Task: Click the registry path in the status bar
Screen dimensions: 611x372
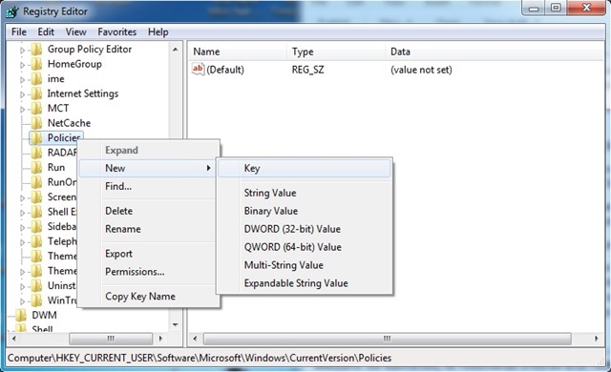Action: point(200,358)
